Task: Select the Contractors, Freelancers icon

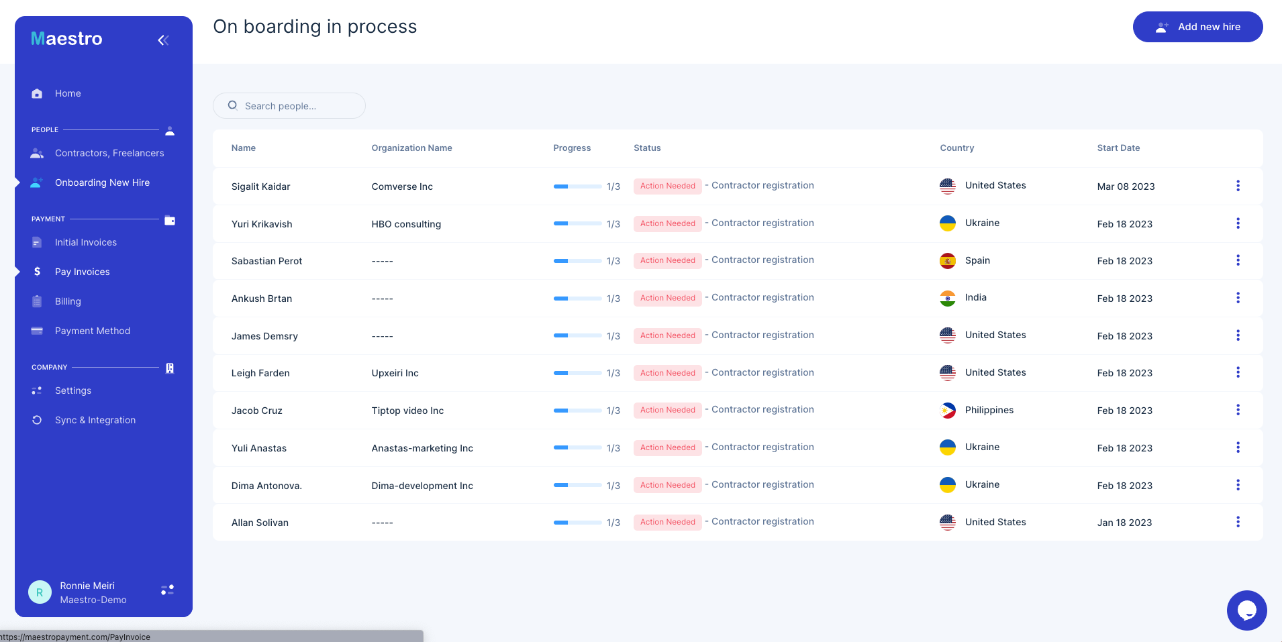Action: 37,153
